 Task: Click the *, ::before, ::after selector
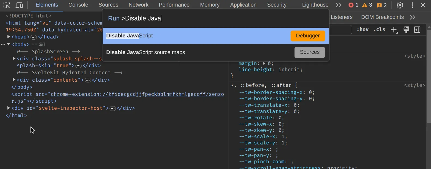[261, 85]
